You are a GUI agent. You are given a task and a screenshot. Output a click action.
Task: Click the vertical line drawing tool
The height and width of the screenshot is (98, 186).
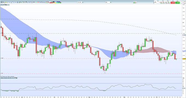tap(14, 2)
